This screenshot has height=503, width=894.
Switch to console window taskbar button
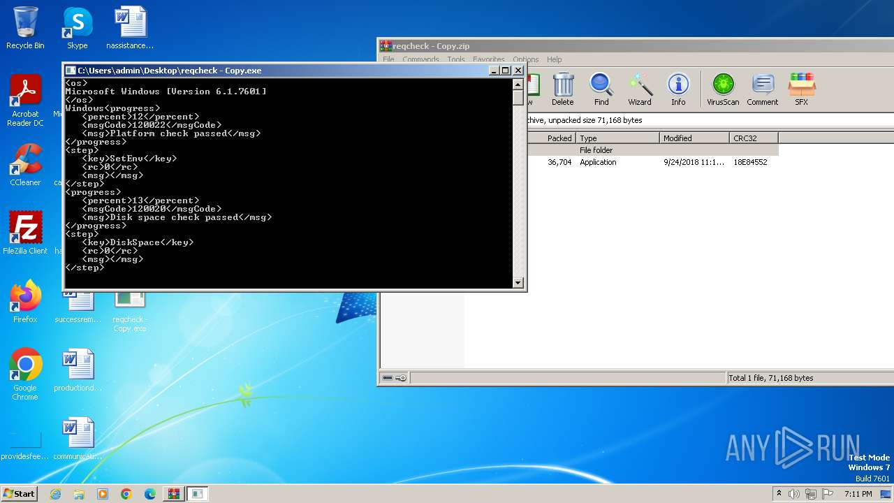point(198,494)
